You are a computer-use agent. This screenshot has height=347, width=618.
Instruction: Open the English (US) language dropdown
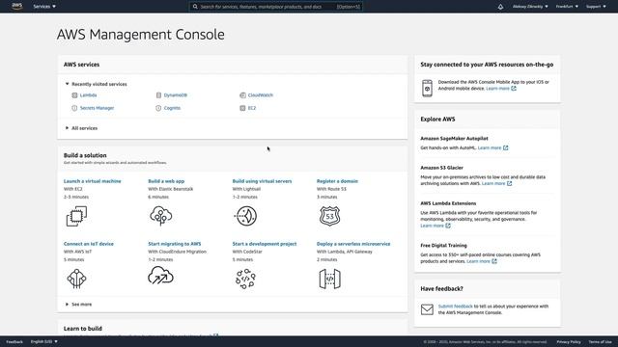click(44, 341)
